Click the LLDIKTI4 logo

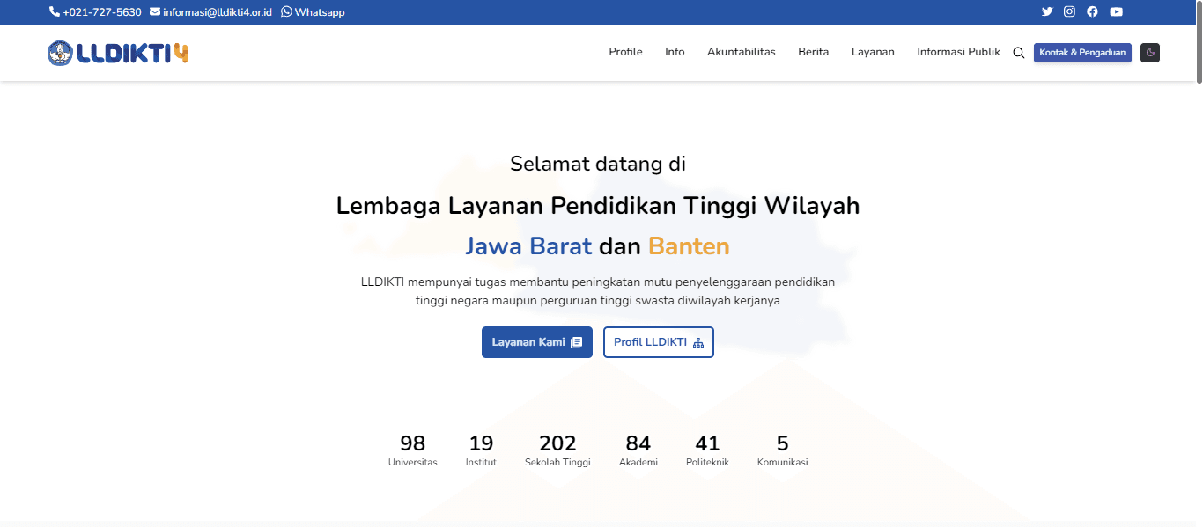(118, 53)
